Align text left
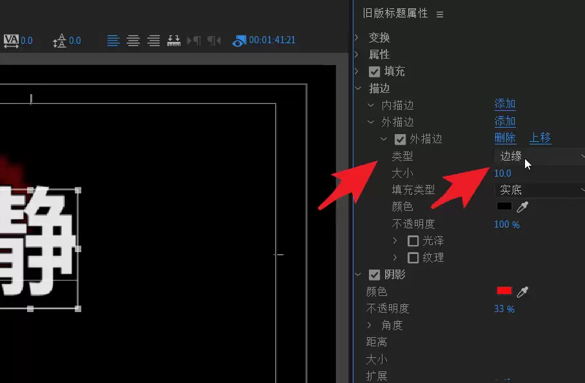This screenshot has height=383, width=585. tap(114, 40)
